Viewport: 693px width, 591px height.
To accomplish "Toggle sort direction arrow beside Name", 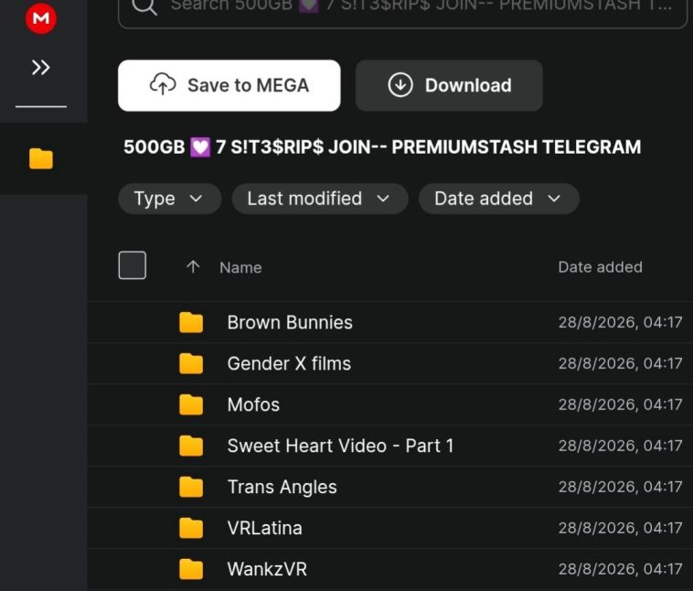I will click(x=193, y=266).
